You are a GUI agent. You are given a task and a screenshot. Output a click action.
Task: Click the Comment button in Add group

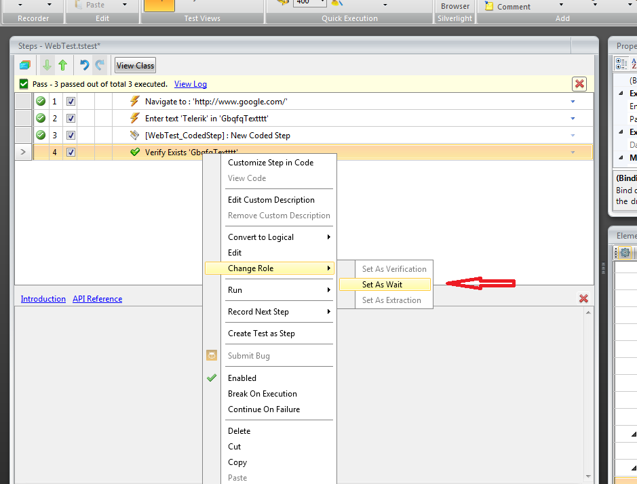click(x=508, y=7)
